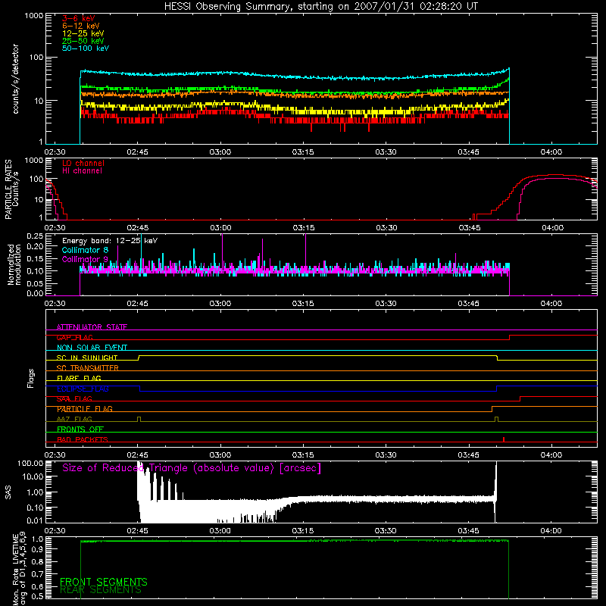Image resolution: width=606 pixels, height=606 pixels.
Task: Click the 0.8 value on the livetime axis
Action: point(37,561)
